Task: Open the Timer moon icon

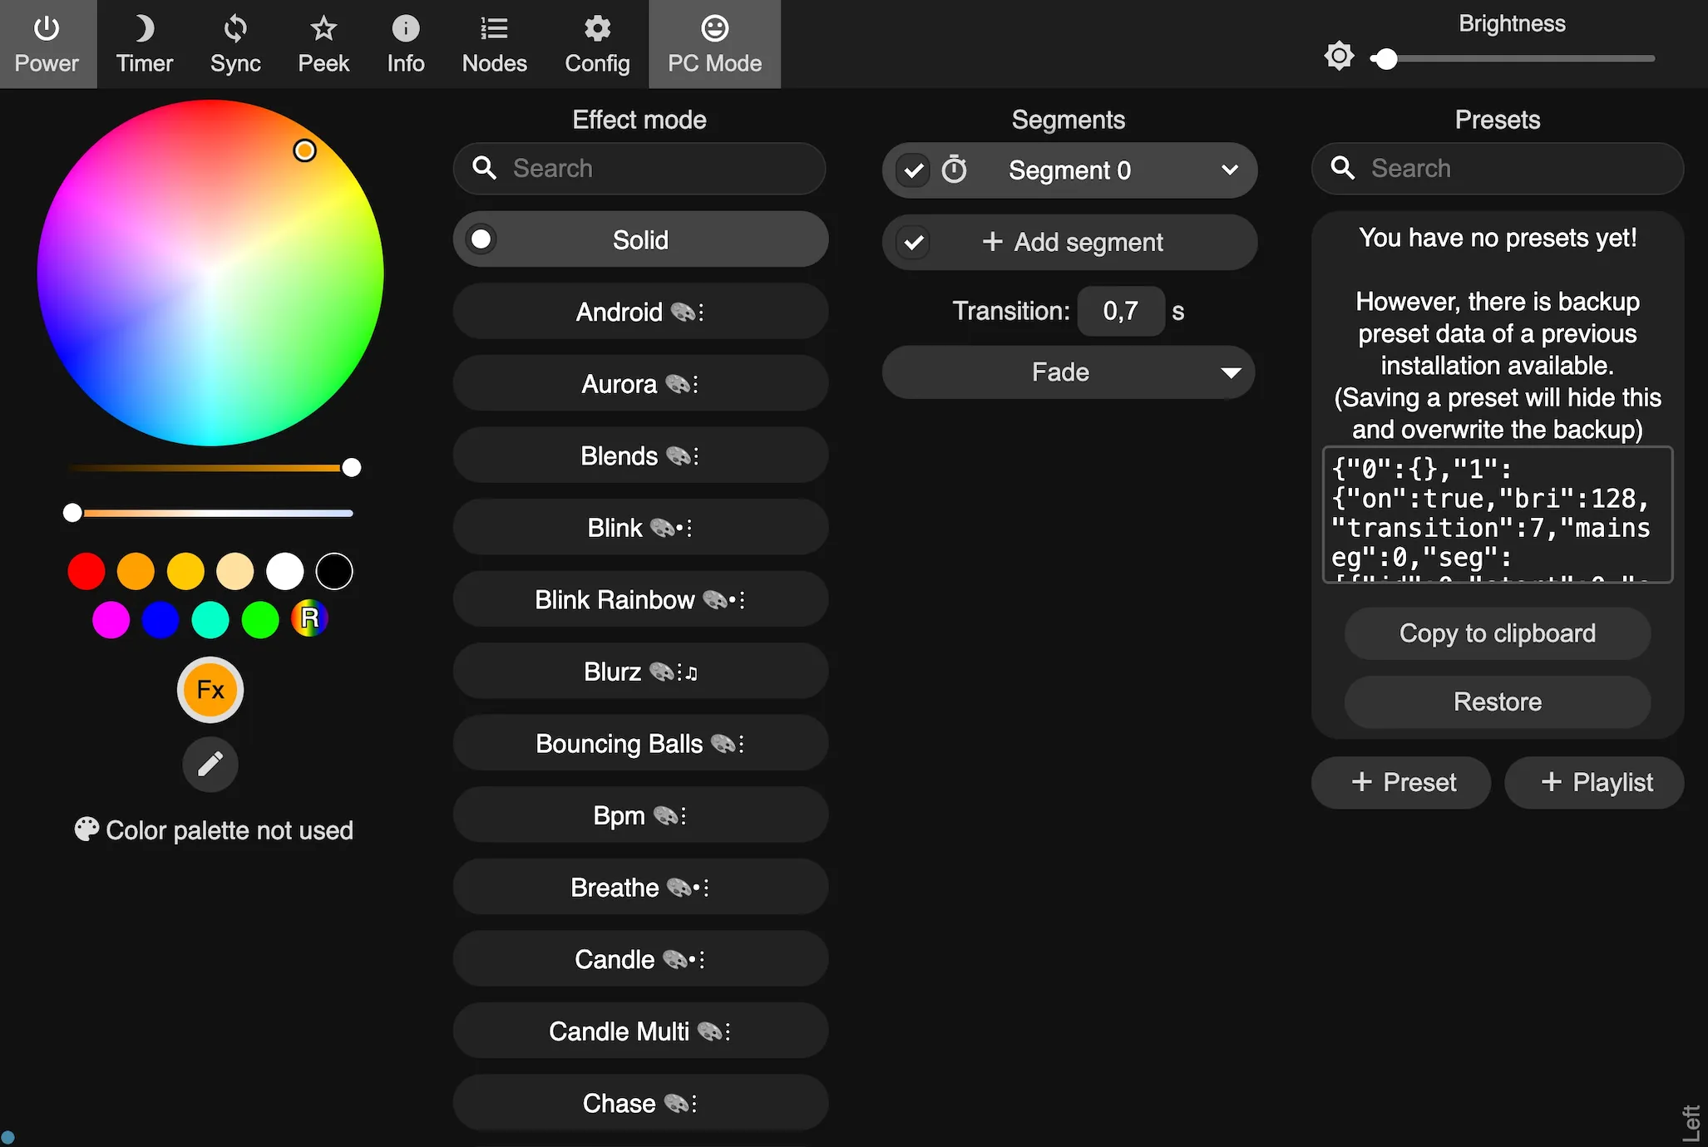Action: pyautogui.click(x=144, y=29)
